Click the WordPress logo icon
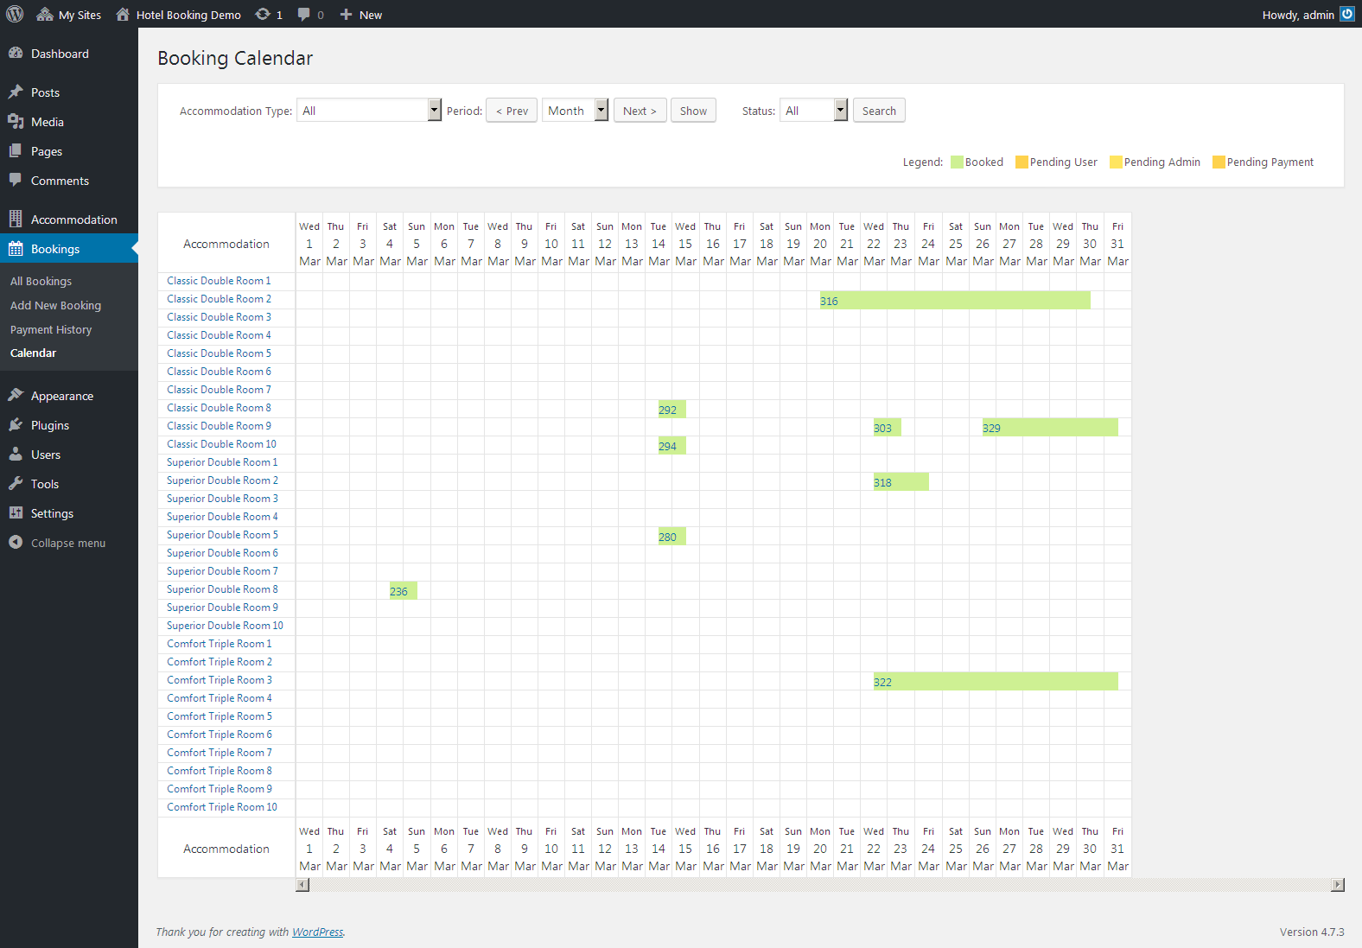Viewport: 1362px width, 948px height. 15,14
